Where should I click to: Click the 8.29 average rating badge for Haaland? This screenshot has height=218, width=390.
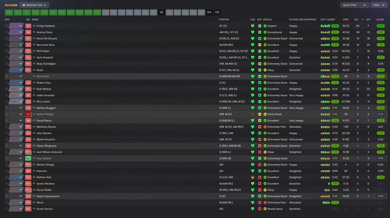click(x=381, y=26)
